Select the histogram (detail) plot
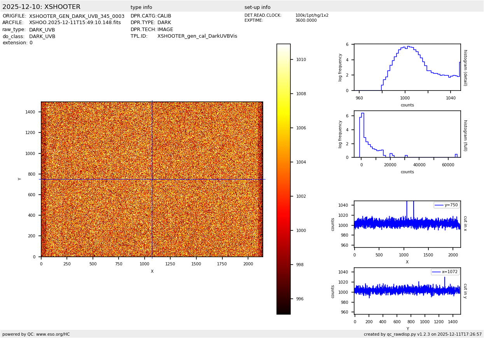 [x=407, y=67]
